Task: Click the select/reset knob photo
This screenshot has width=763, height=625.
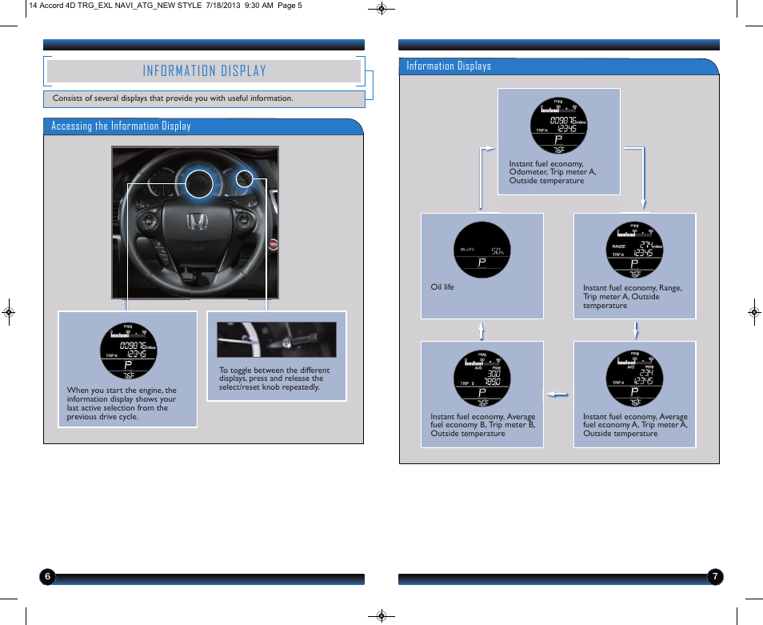Action: (x=277, y=339)
